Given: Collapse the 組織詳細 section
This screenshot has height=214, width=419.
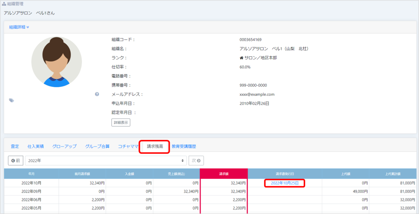Looking at the screenshot, I should (x=19, y=27).
